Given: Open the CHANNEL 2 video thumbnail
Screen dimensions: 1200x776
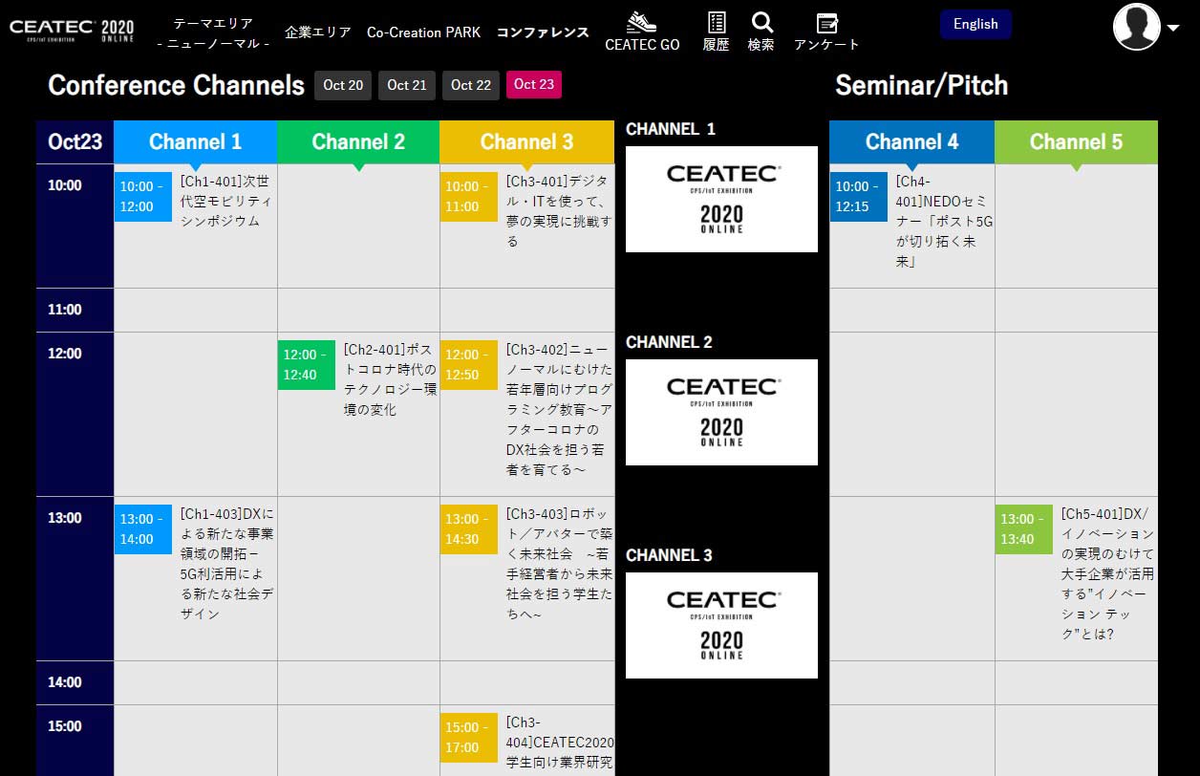Looking at the screenshot, I should (x=721, y=412).
